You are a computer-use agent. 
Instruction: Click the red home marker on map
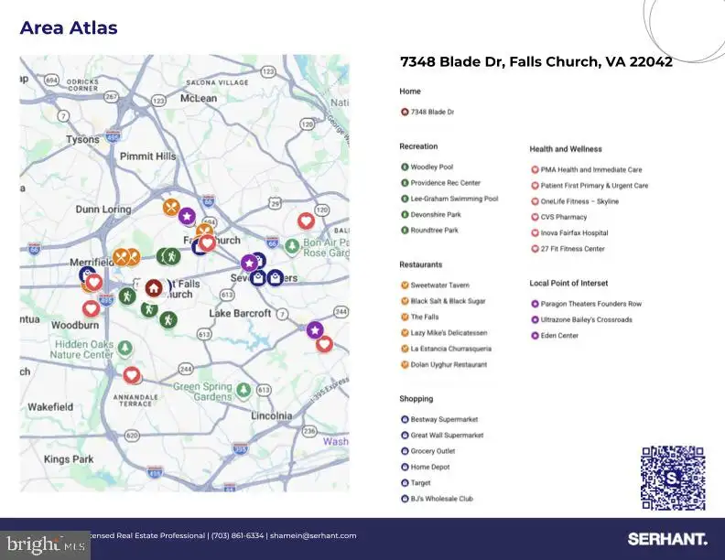pyautogui.click(x=154, y=288)
